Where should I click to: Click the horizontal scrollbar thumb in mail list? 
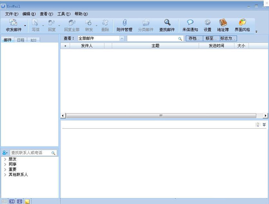(x=161, y=116)
